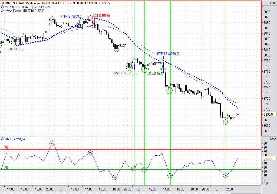This screenshot has height=194, width=277.
Task: Click the candlestick symbol icon before 846959
Action: click(2, 3)
